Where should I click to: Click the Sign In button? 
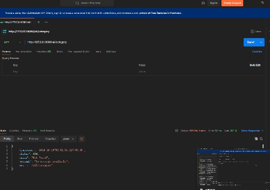tap(213, 3)
